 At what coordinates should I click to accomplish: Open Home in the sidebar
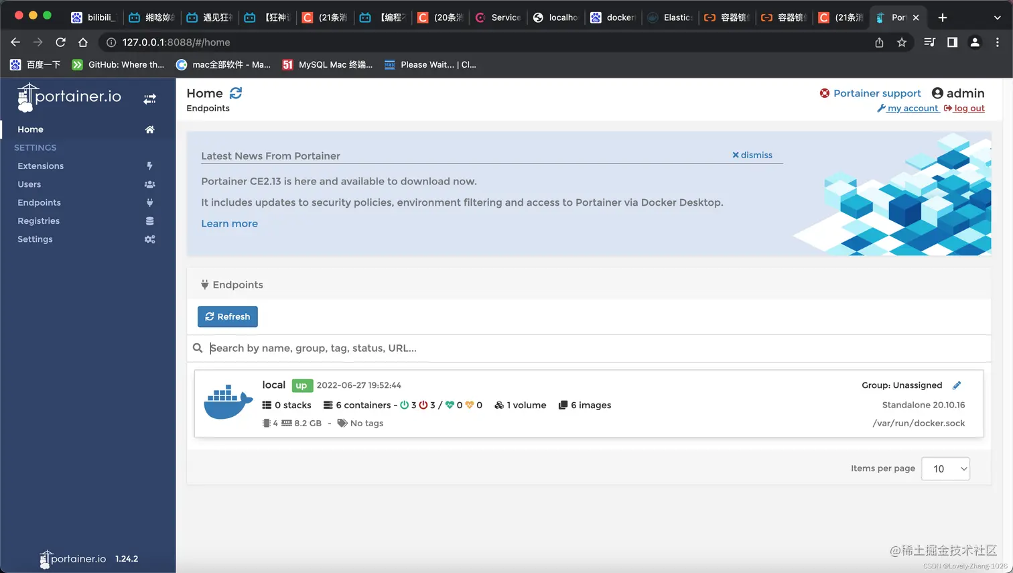tap(30, 129)
